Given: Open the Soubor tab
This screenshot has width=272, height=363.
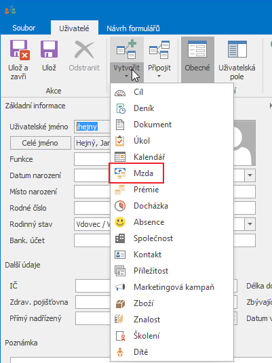Looking at the screenshot, I should click(24, 28).
